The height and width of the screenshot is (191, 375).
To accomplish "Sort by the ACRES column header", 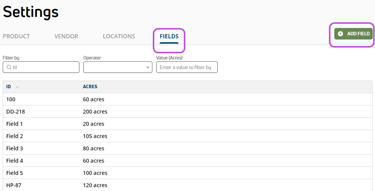I will point(90,87).
